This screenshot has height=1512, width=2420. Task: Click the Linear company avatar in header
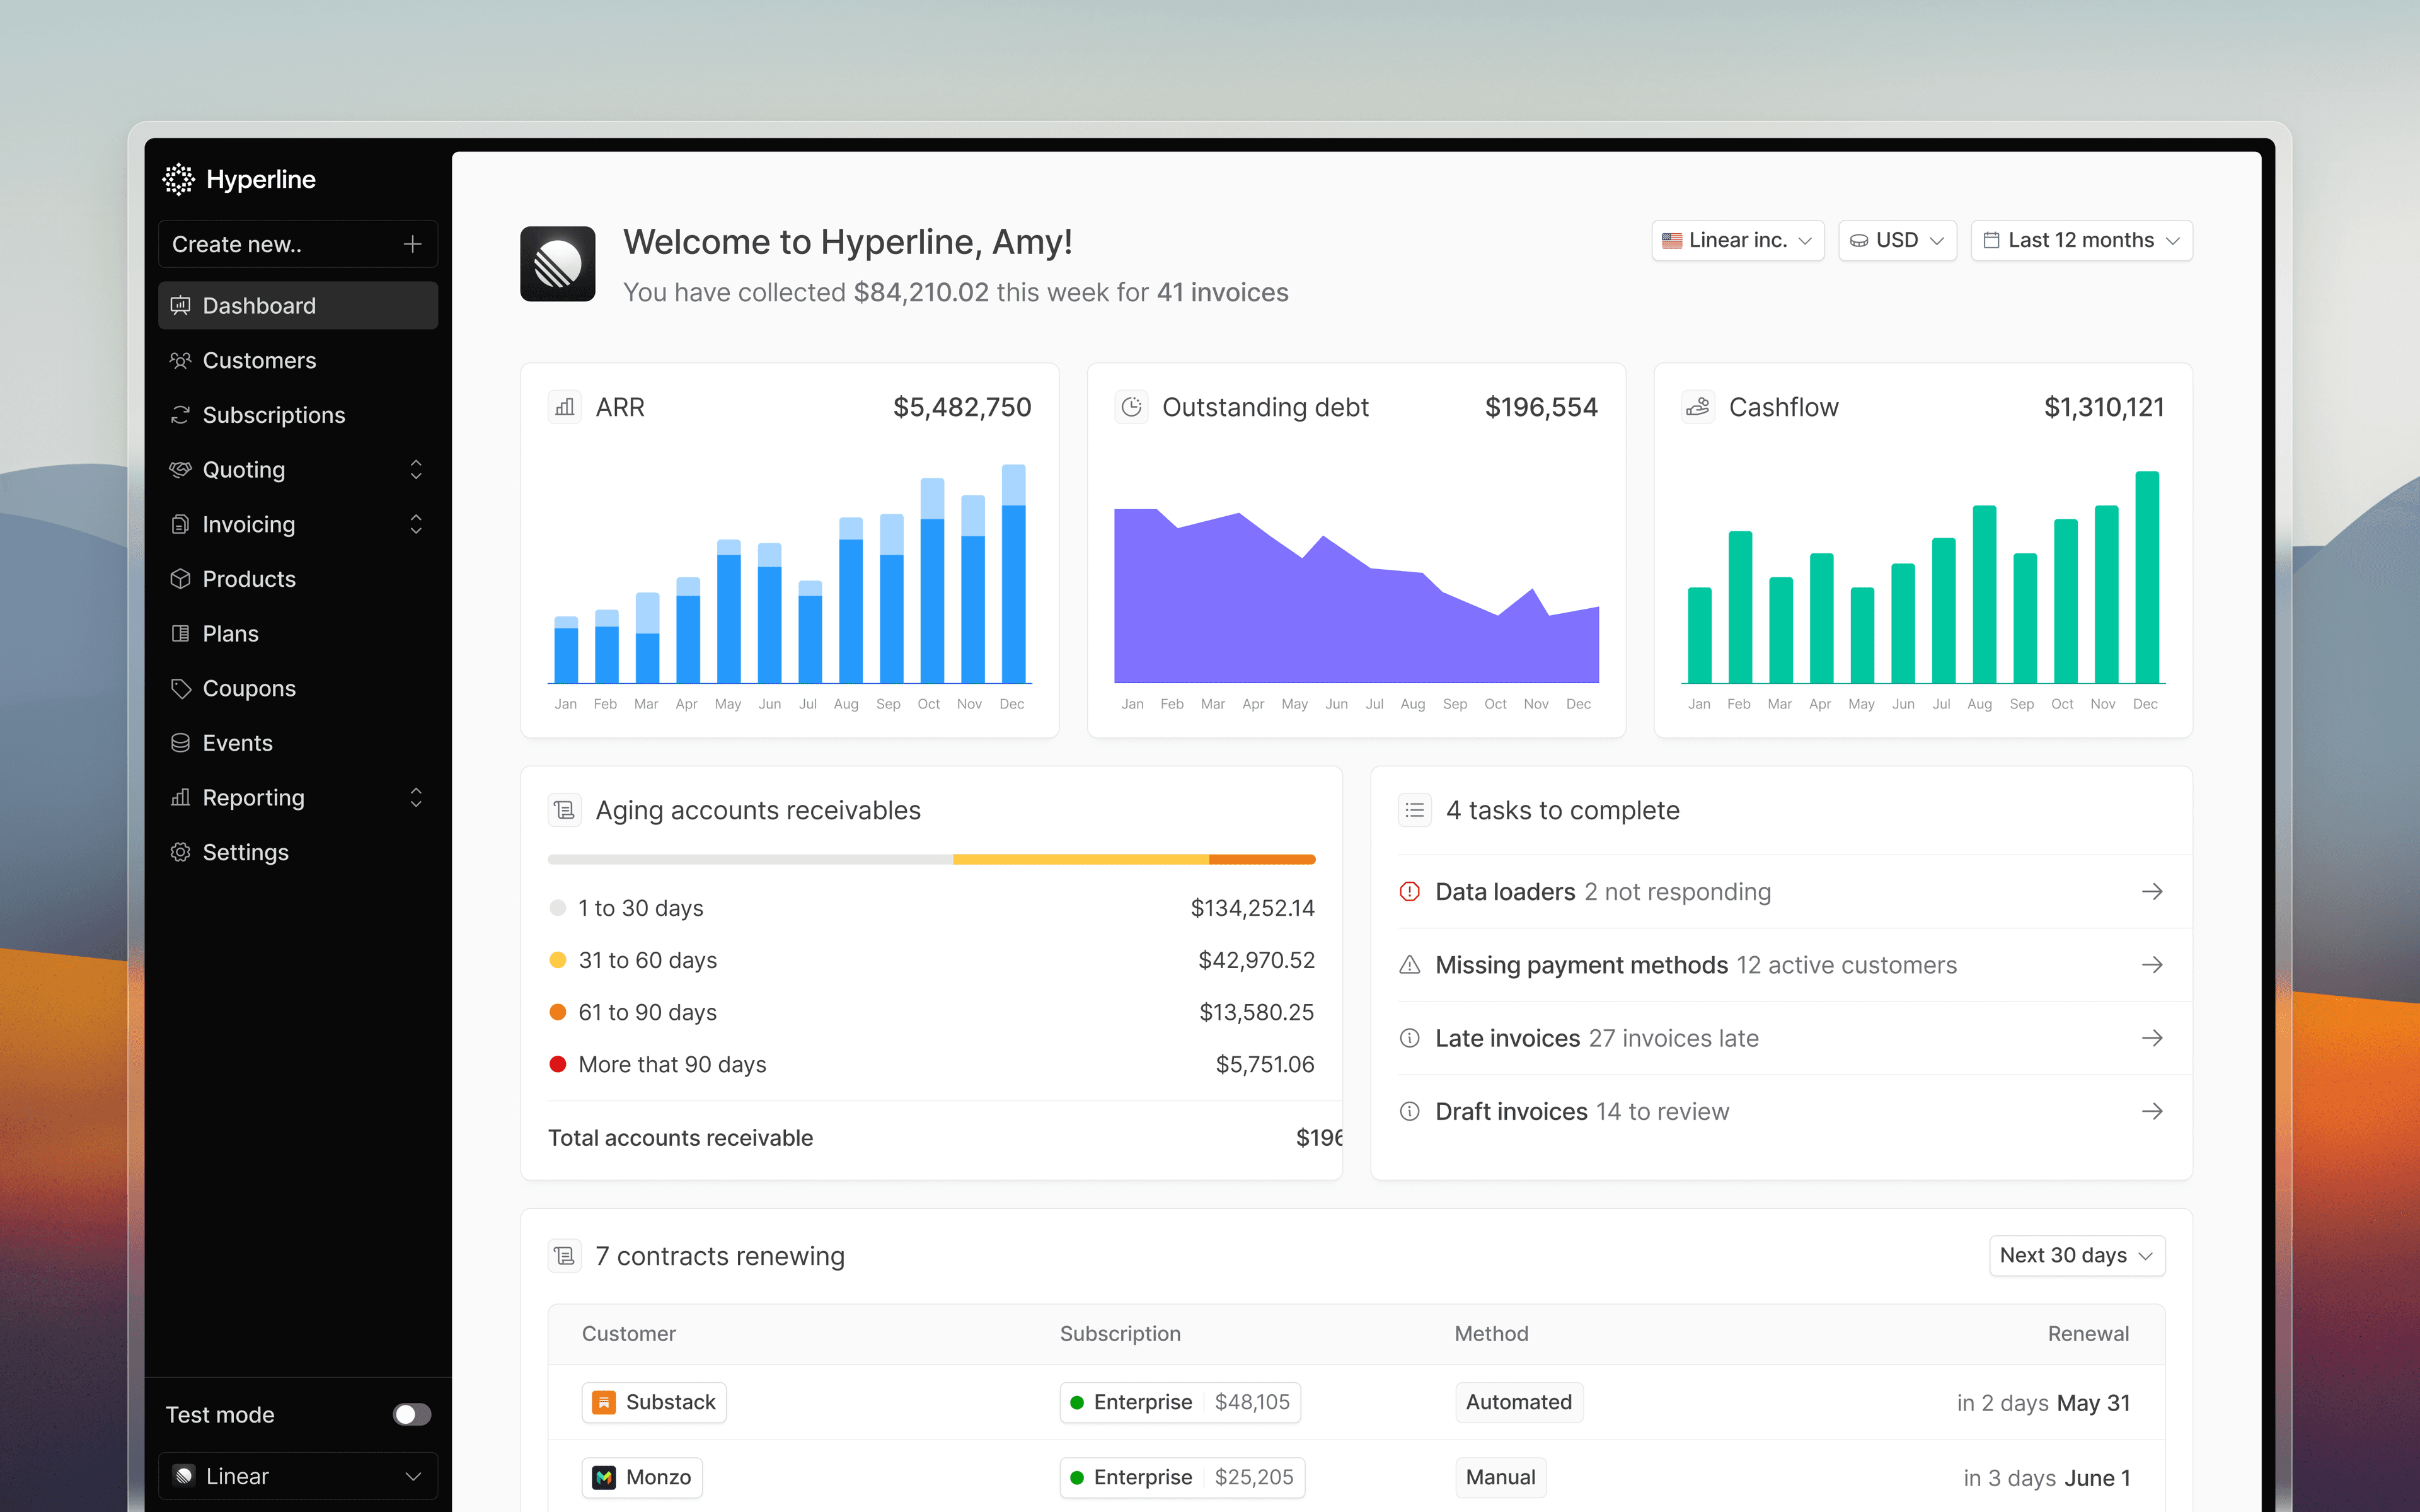558,264
